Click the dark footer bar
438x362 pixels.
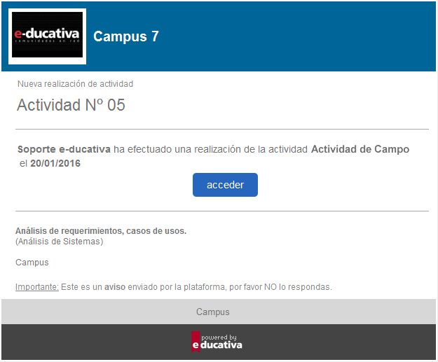pyautogui.click(x=219, y=342)
